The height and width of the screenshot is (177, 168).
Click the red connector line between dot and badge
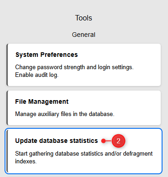pyautogui.click(x=109, y=141)
